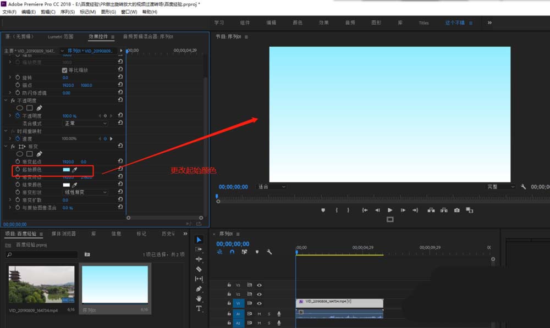Viewport: 550px width, 328px height.
Task: Select the VID_20190809_164734.mp4 thumbnail
Action: pyautogui.click(x=42, y=285)
